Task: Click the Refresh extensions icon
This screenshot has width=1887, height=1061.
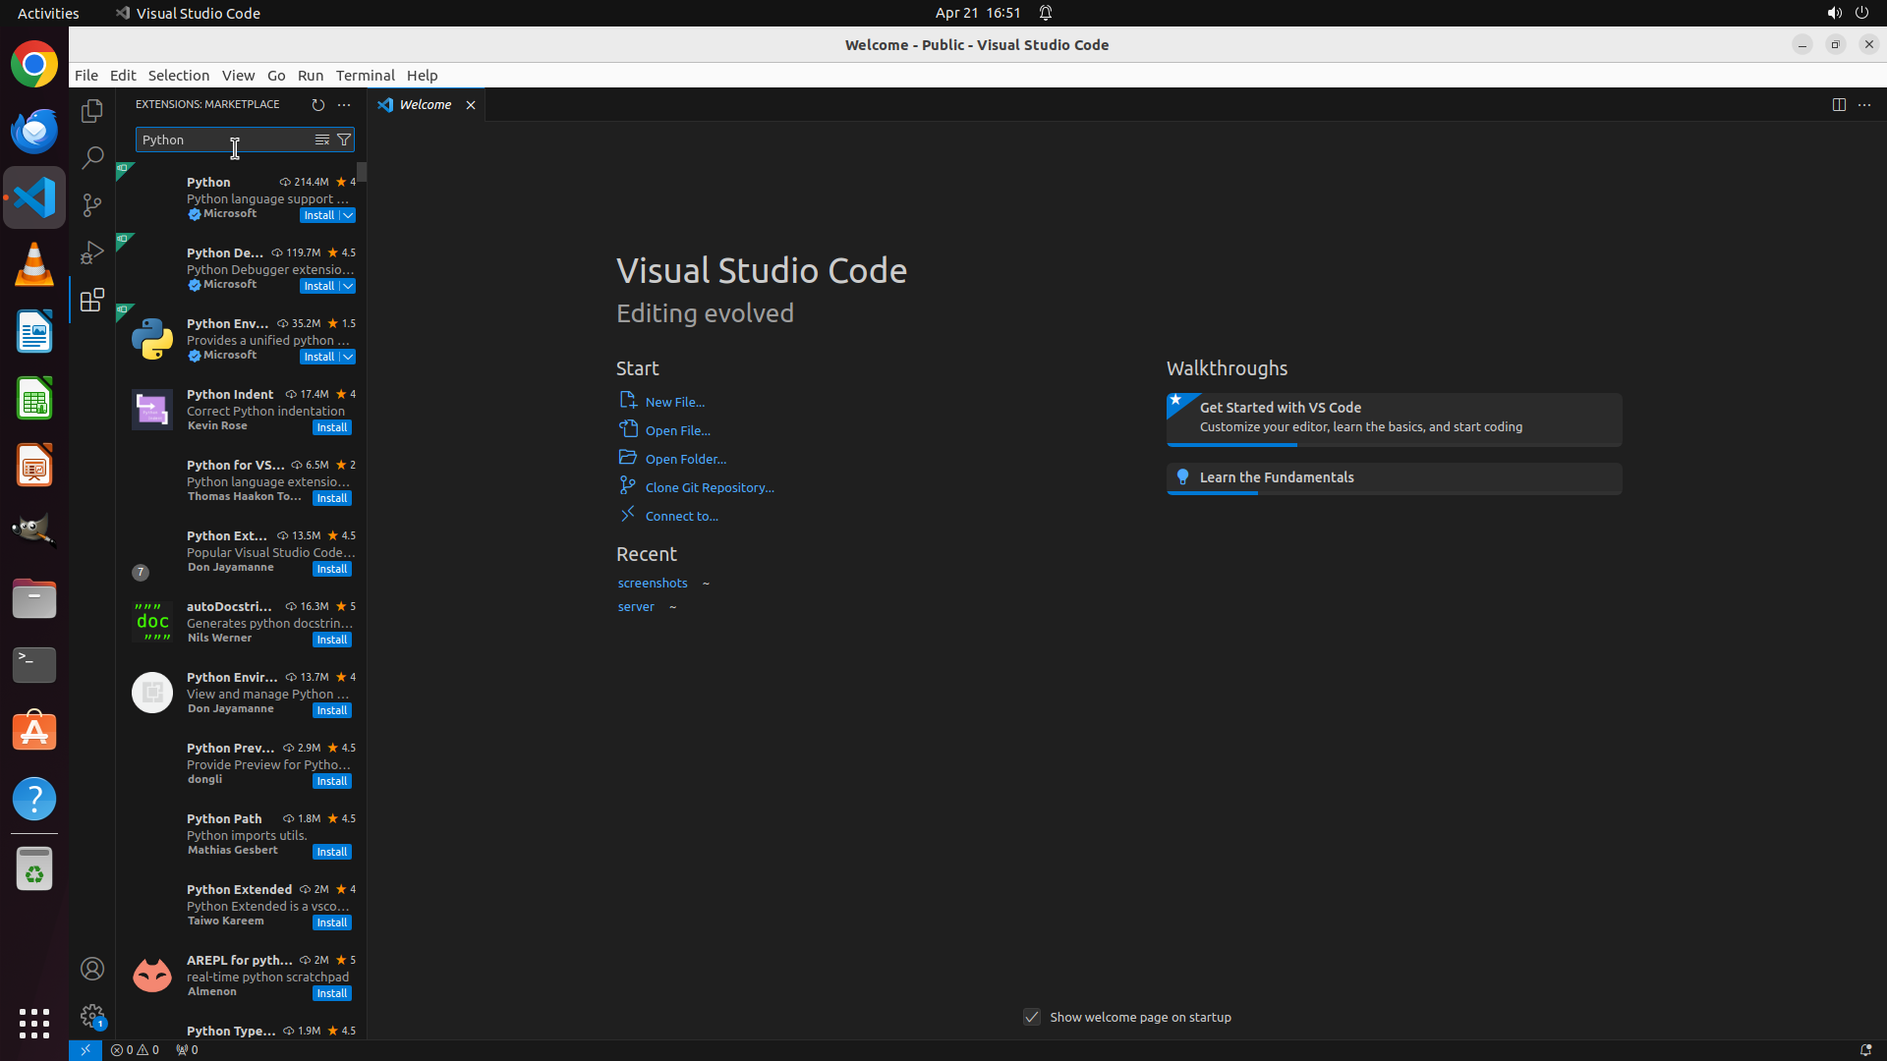Action: (x=317, y=104)
